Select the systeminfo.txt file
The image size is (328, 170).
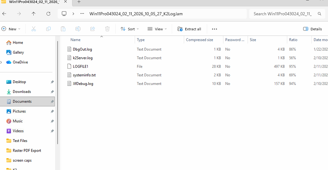(84, 75)
